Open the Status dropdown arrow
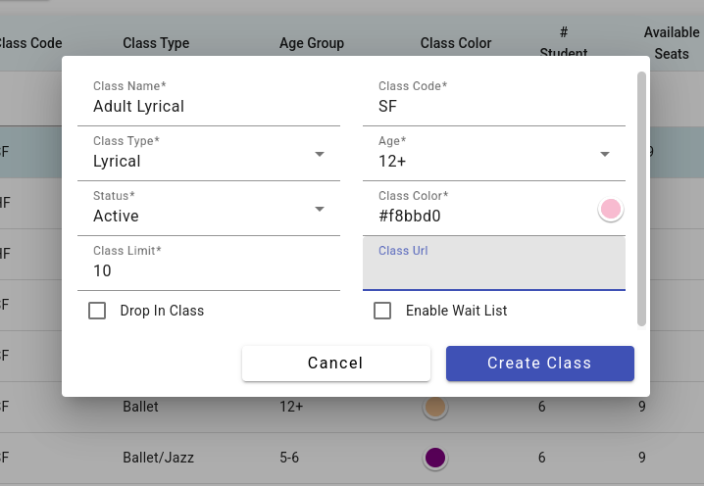This screenshot has width=704, height=486. (320, 209)
